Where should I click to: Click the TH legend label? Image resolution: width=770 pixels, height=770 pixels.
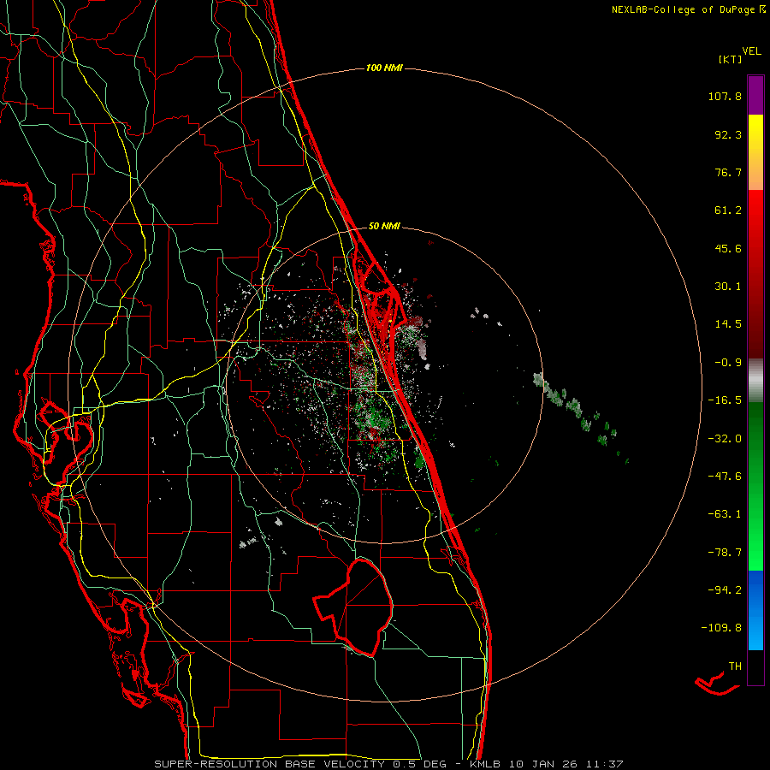[x=735, y=666]
